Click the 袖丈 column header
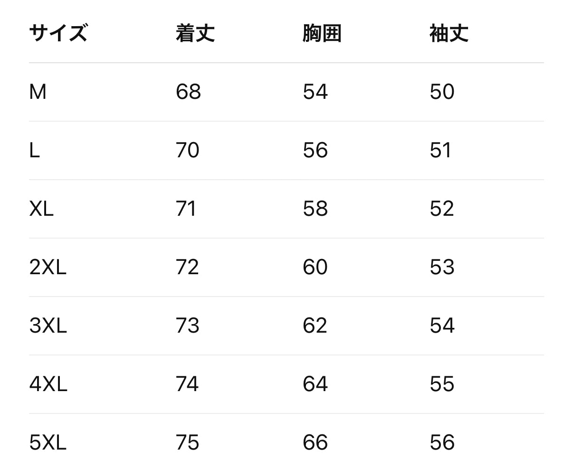This screenshot has height=470, width=573. click(x=449, y=34)
